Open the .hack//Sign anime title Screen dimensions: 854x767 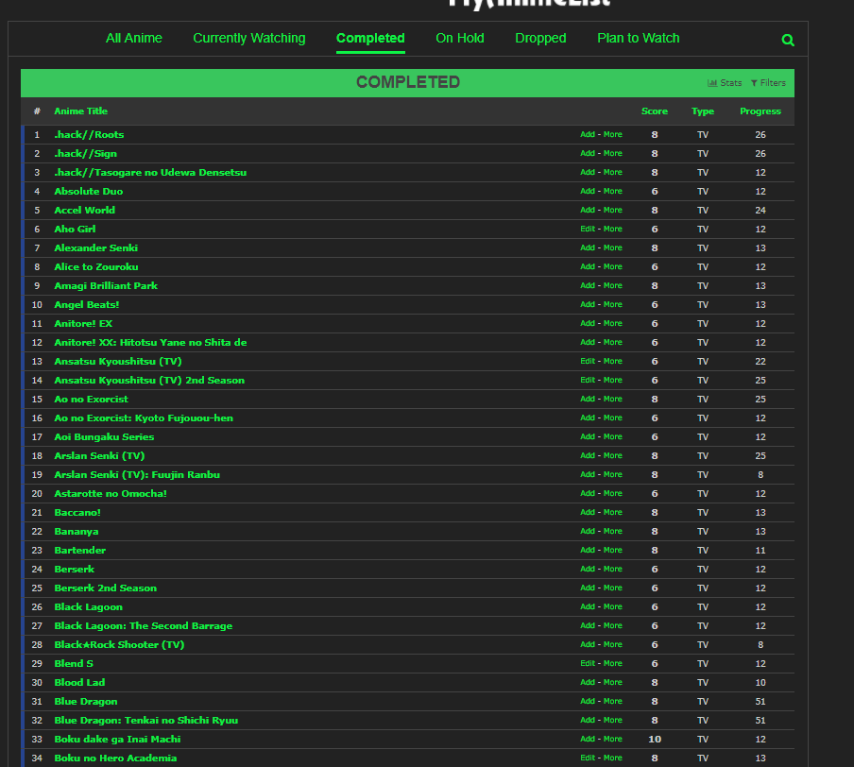tap(86, 154)
